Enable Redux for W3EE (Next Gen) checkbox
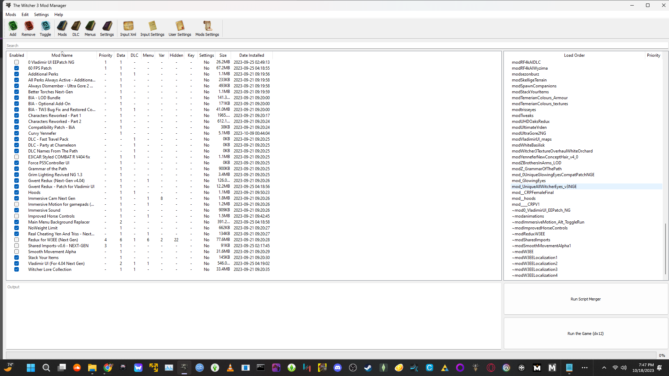The image size is (669, 376). (x=16, y=240)
